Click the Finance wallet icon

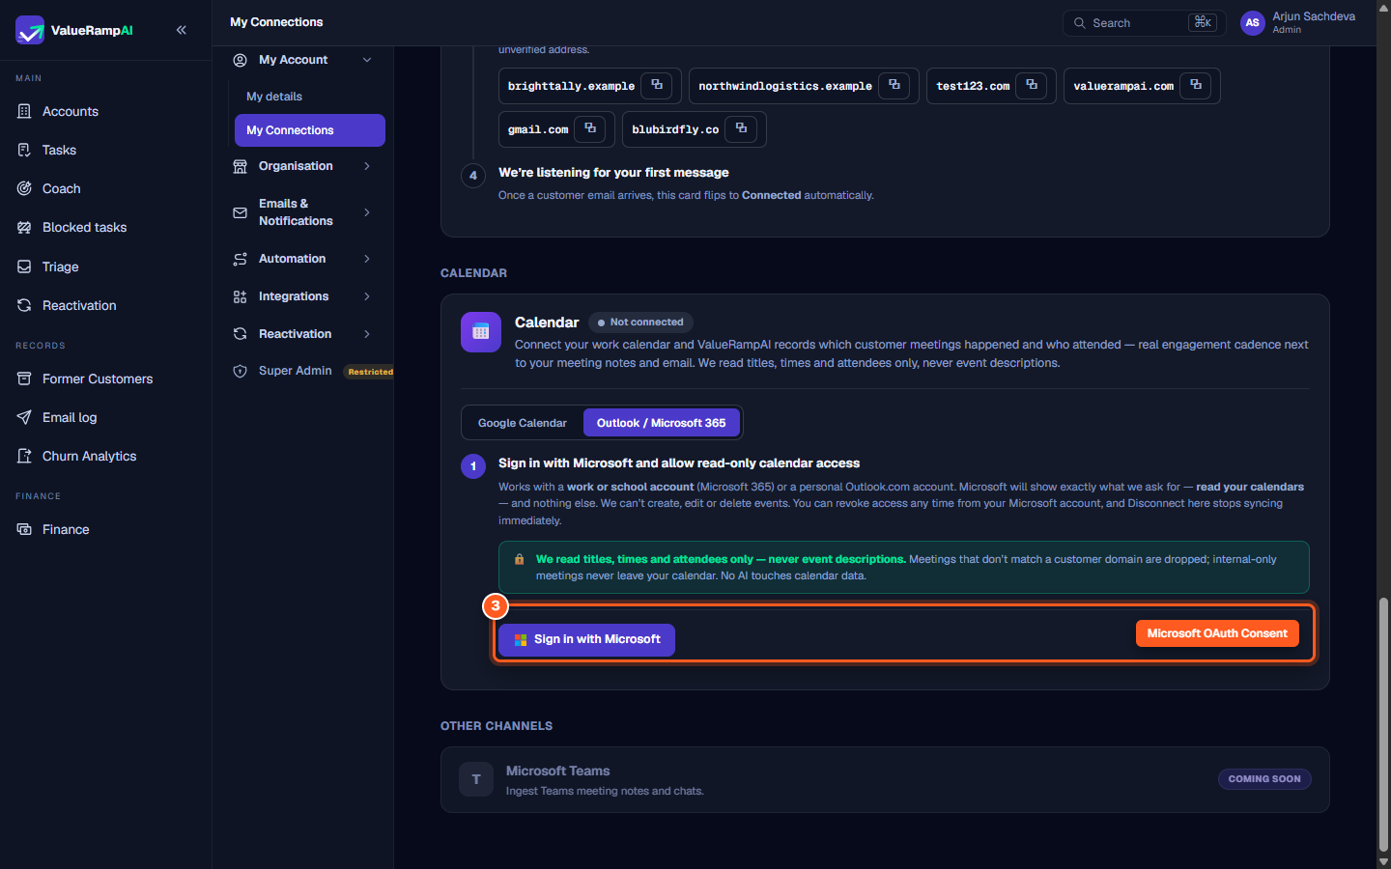tap(24, 529)
